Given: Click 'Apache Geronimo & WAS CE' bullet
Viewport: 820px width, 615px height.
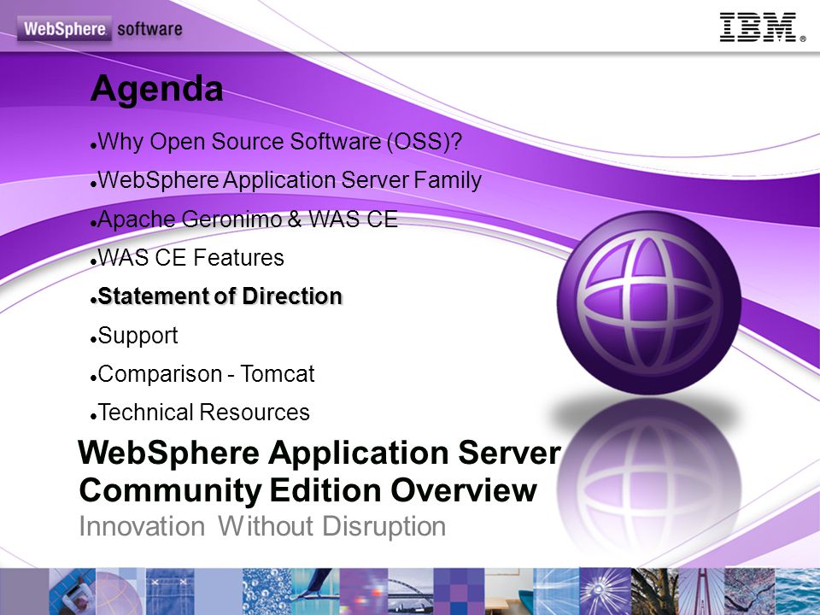Looking at the screenshot, I should click(243, 219).
